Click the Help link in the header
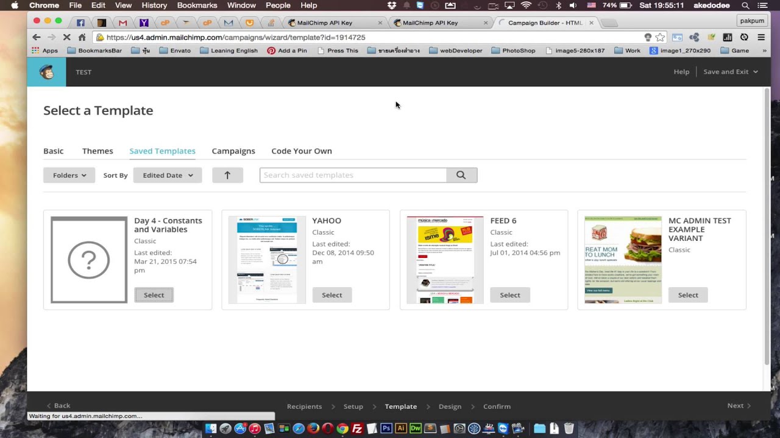Image resolution: width=780 pixels, height=438 pixels. click(x=681, y=72)
